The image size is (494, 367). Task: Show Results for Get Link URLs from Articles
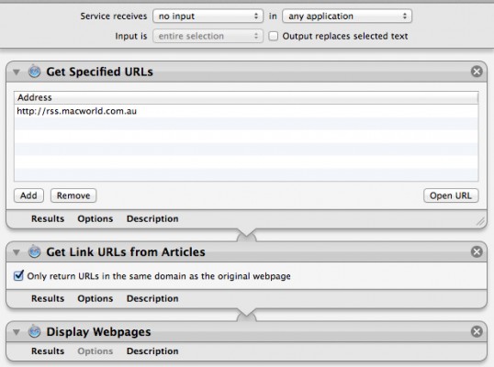coord(48,298)
